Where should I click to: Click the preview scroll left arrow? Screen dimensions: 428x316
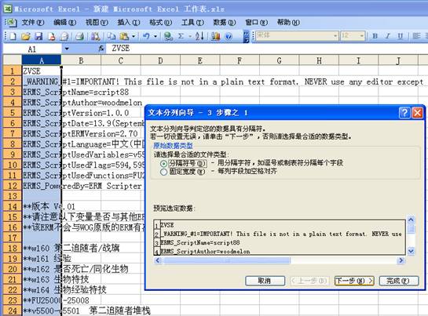pos(158,260)
